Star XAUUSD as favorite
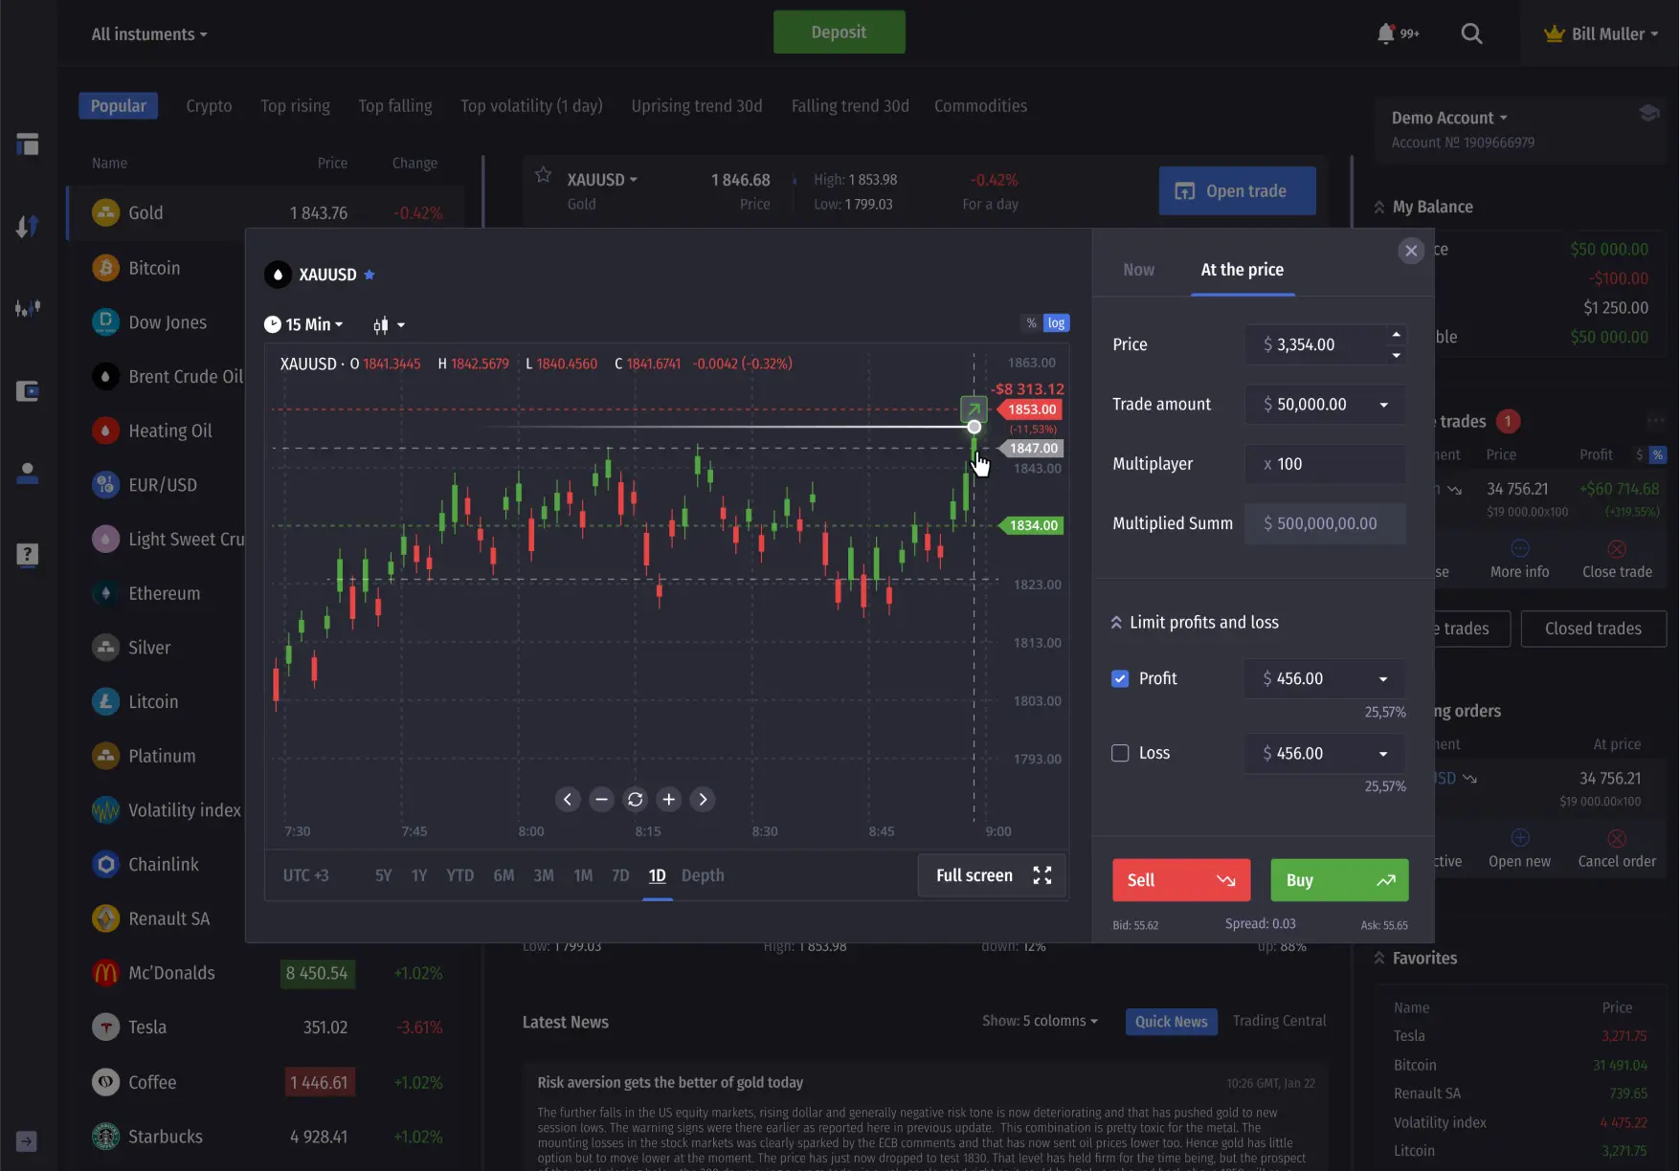1680x1171 pixels. coord(370,275)
